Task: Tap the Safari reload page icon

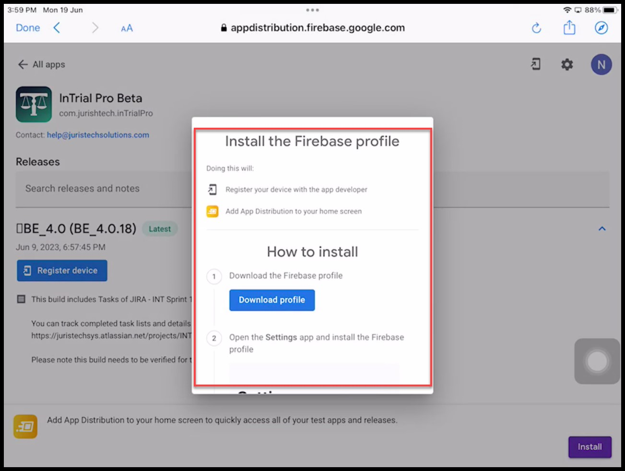Action: point(536,28)
